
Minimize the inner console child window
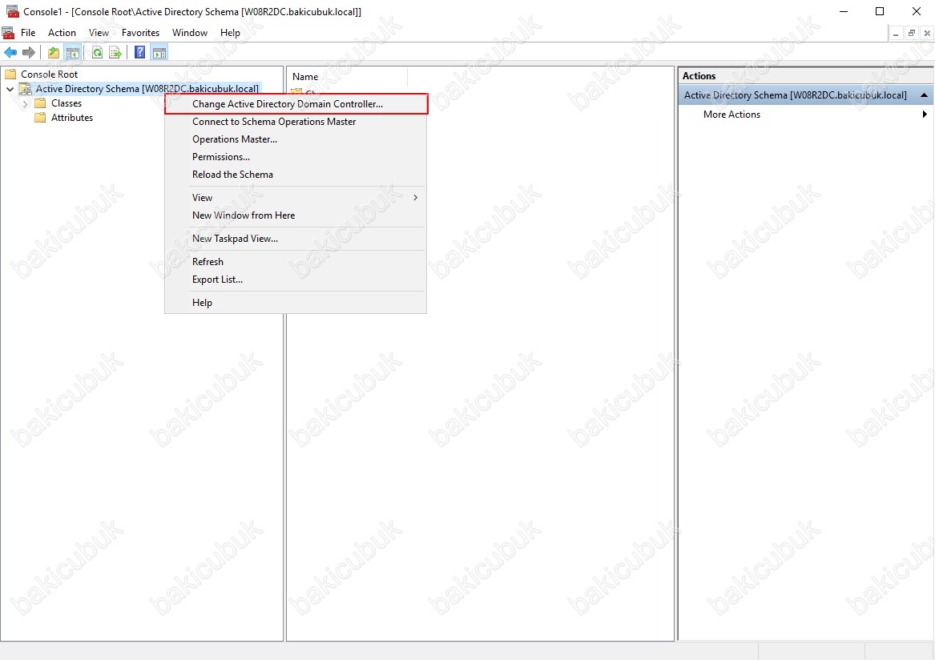[896, 34]
